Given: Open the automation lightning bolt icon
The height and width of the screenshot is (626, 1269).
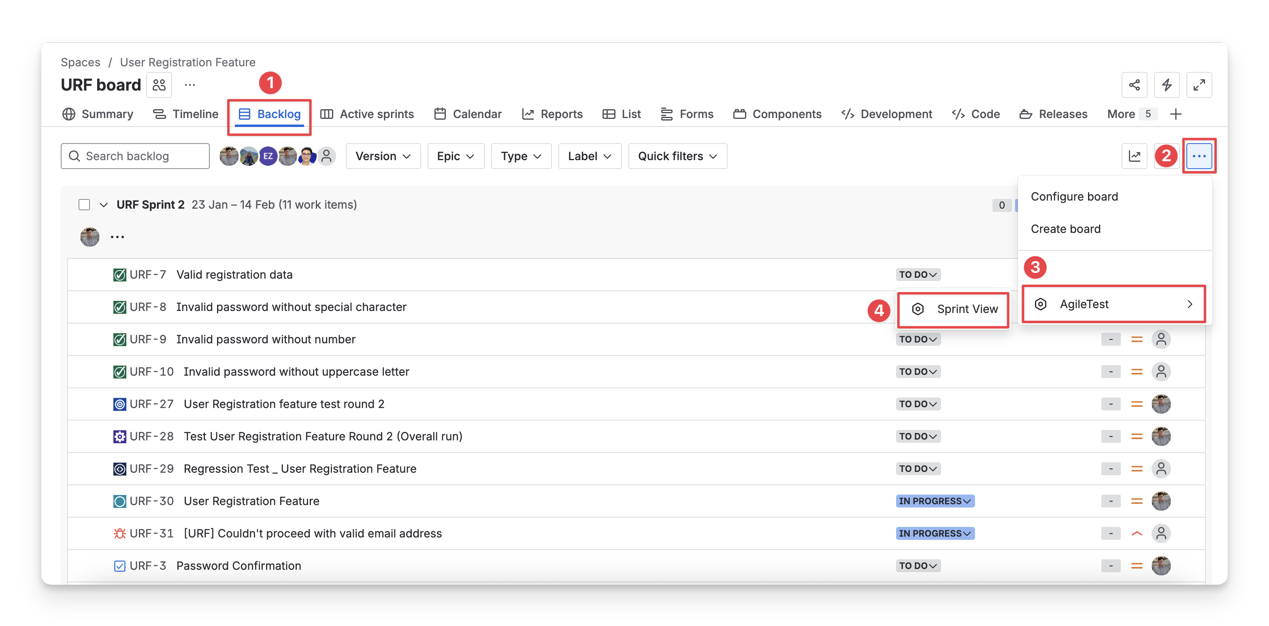Looking at the screenshot, I should [x=1167, y=85].
